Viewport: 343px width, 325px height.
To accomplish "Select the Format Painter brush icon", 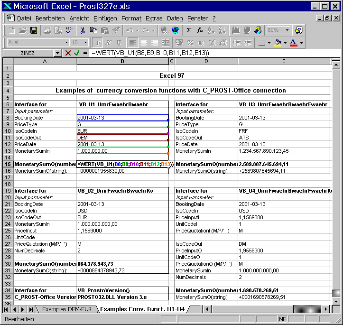I will (116, 30).
